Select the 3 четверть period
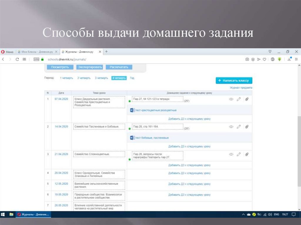301x225 pixels. click(101, 78)
